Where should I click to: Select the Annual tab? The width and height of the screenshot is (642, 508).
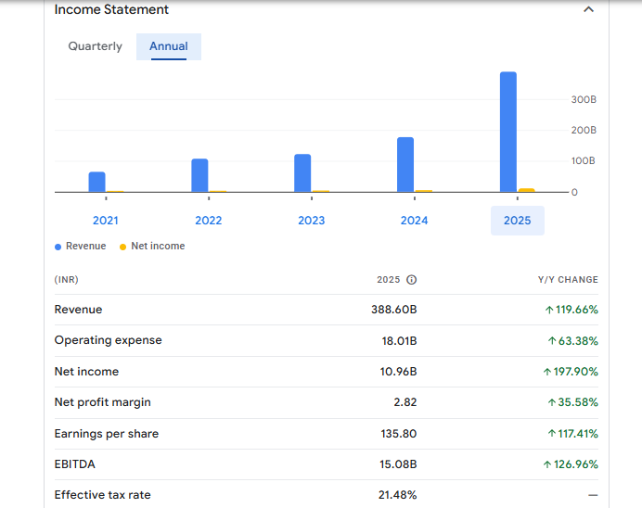(x=169, y=46)
